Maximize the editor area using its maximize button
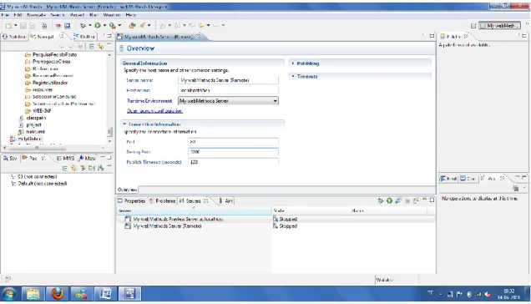The width and height of the screenshot is (531, 304). click(x=432, y=36)
